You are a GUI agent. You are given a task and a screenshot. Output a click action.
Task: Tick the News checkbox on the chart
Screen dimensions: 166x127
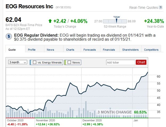[69, 62]
